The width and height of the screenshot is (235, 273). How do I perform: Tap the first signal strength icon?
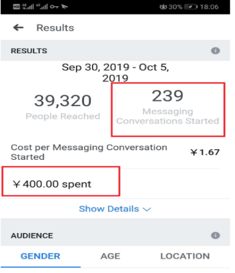point(28,7)
